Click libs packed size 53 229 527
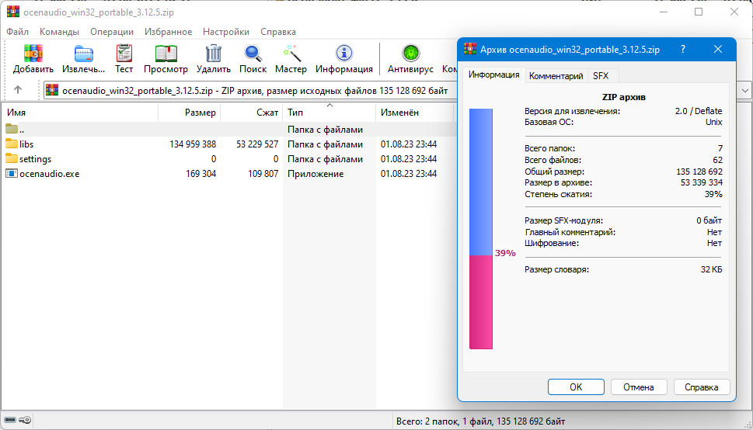Screen dimensions: 753x430 [x=257, y=144]
